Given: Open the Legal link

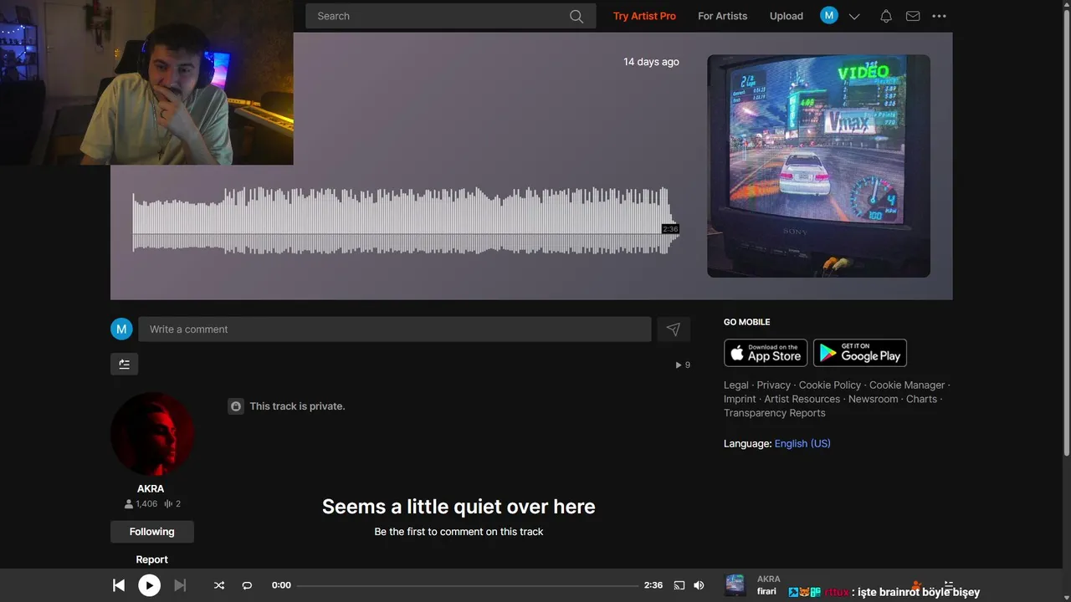Looking at the screenshot, I should [736, 385].
